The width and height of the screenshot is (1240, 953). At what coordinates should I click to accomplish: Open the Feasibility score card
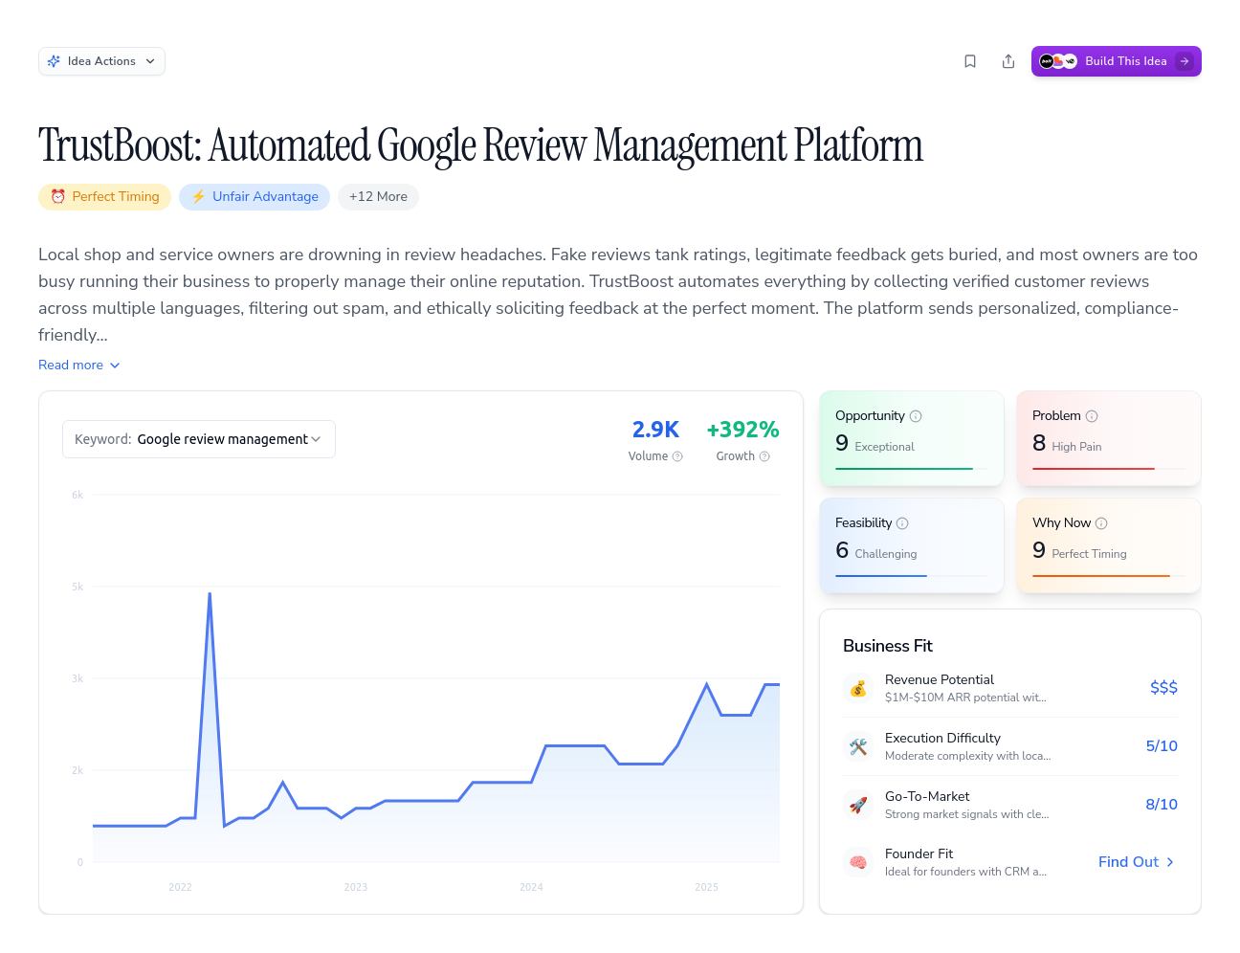(x=912, y=545)
